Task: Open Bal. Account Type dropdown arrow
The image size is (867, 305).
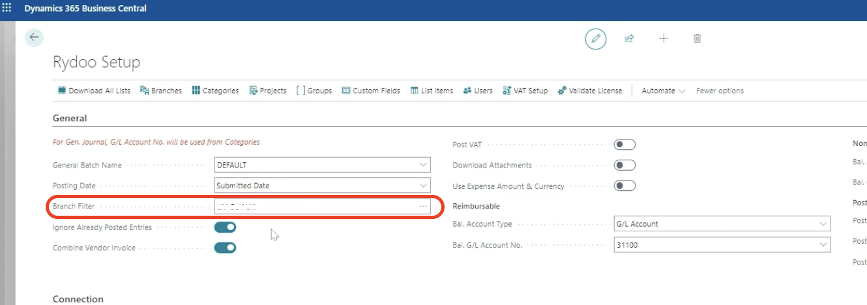Action: pos(824,224)
